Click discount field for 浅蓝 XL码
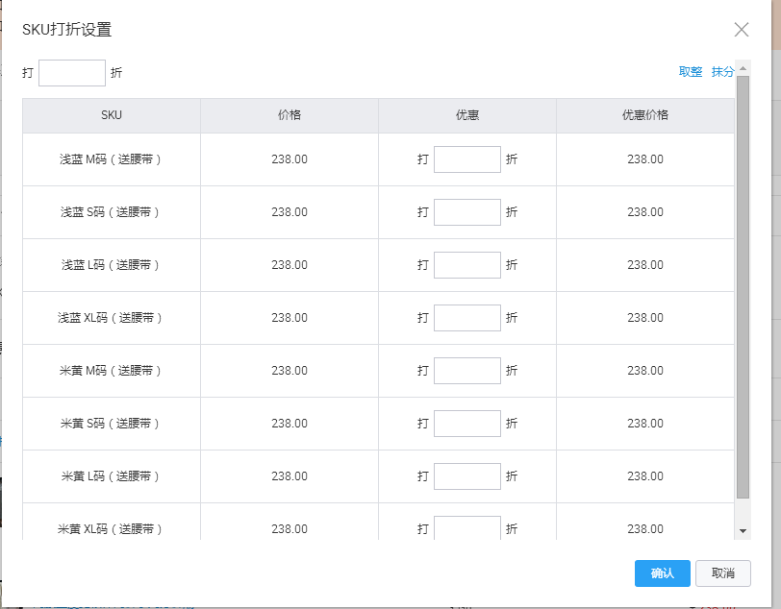Viewport: 781px width, 609px height. (466, 318)
